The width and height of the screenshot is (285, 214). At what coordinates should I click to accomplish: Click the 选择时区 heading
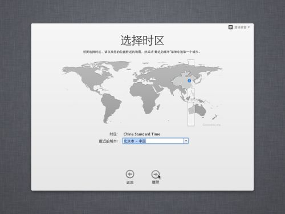pyautogui.click(x=142, y=41)
